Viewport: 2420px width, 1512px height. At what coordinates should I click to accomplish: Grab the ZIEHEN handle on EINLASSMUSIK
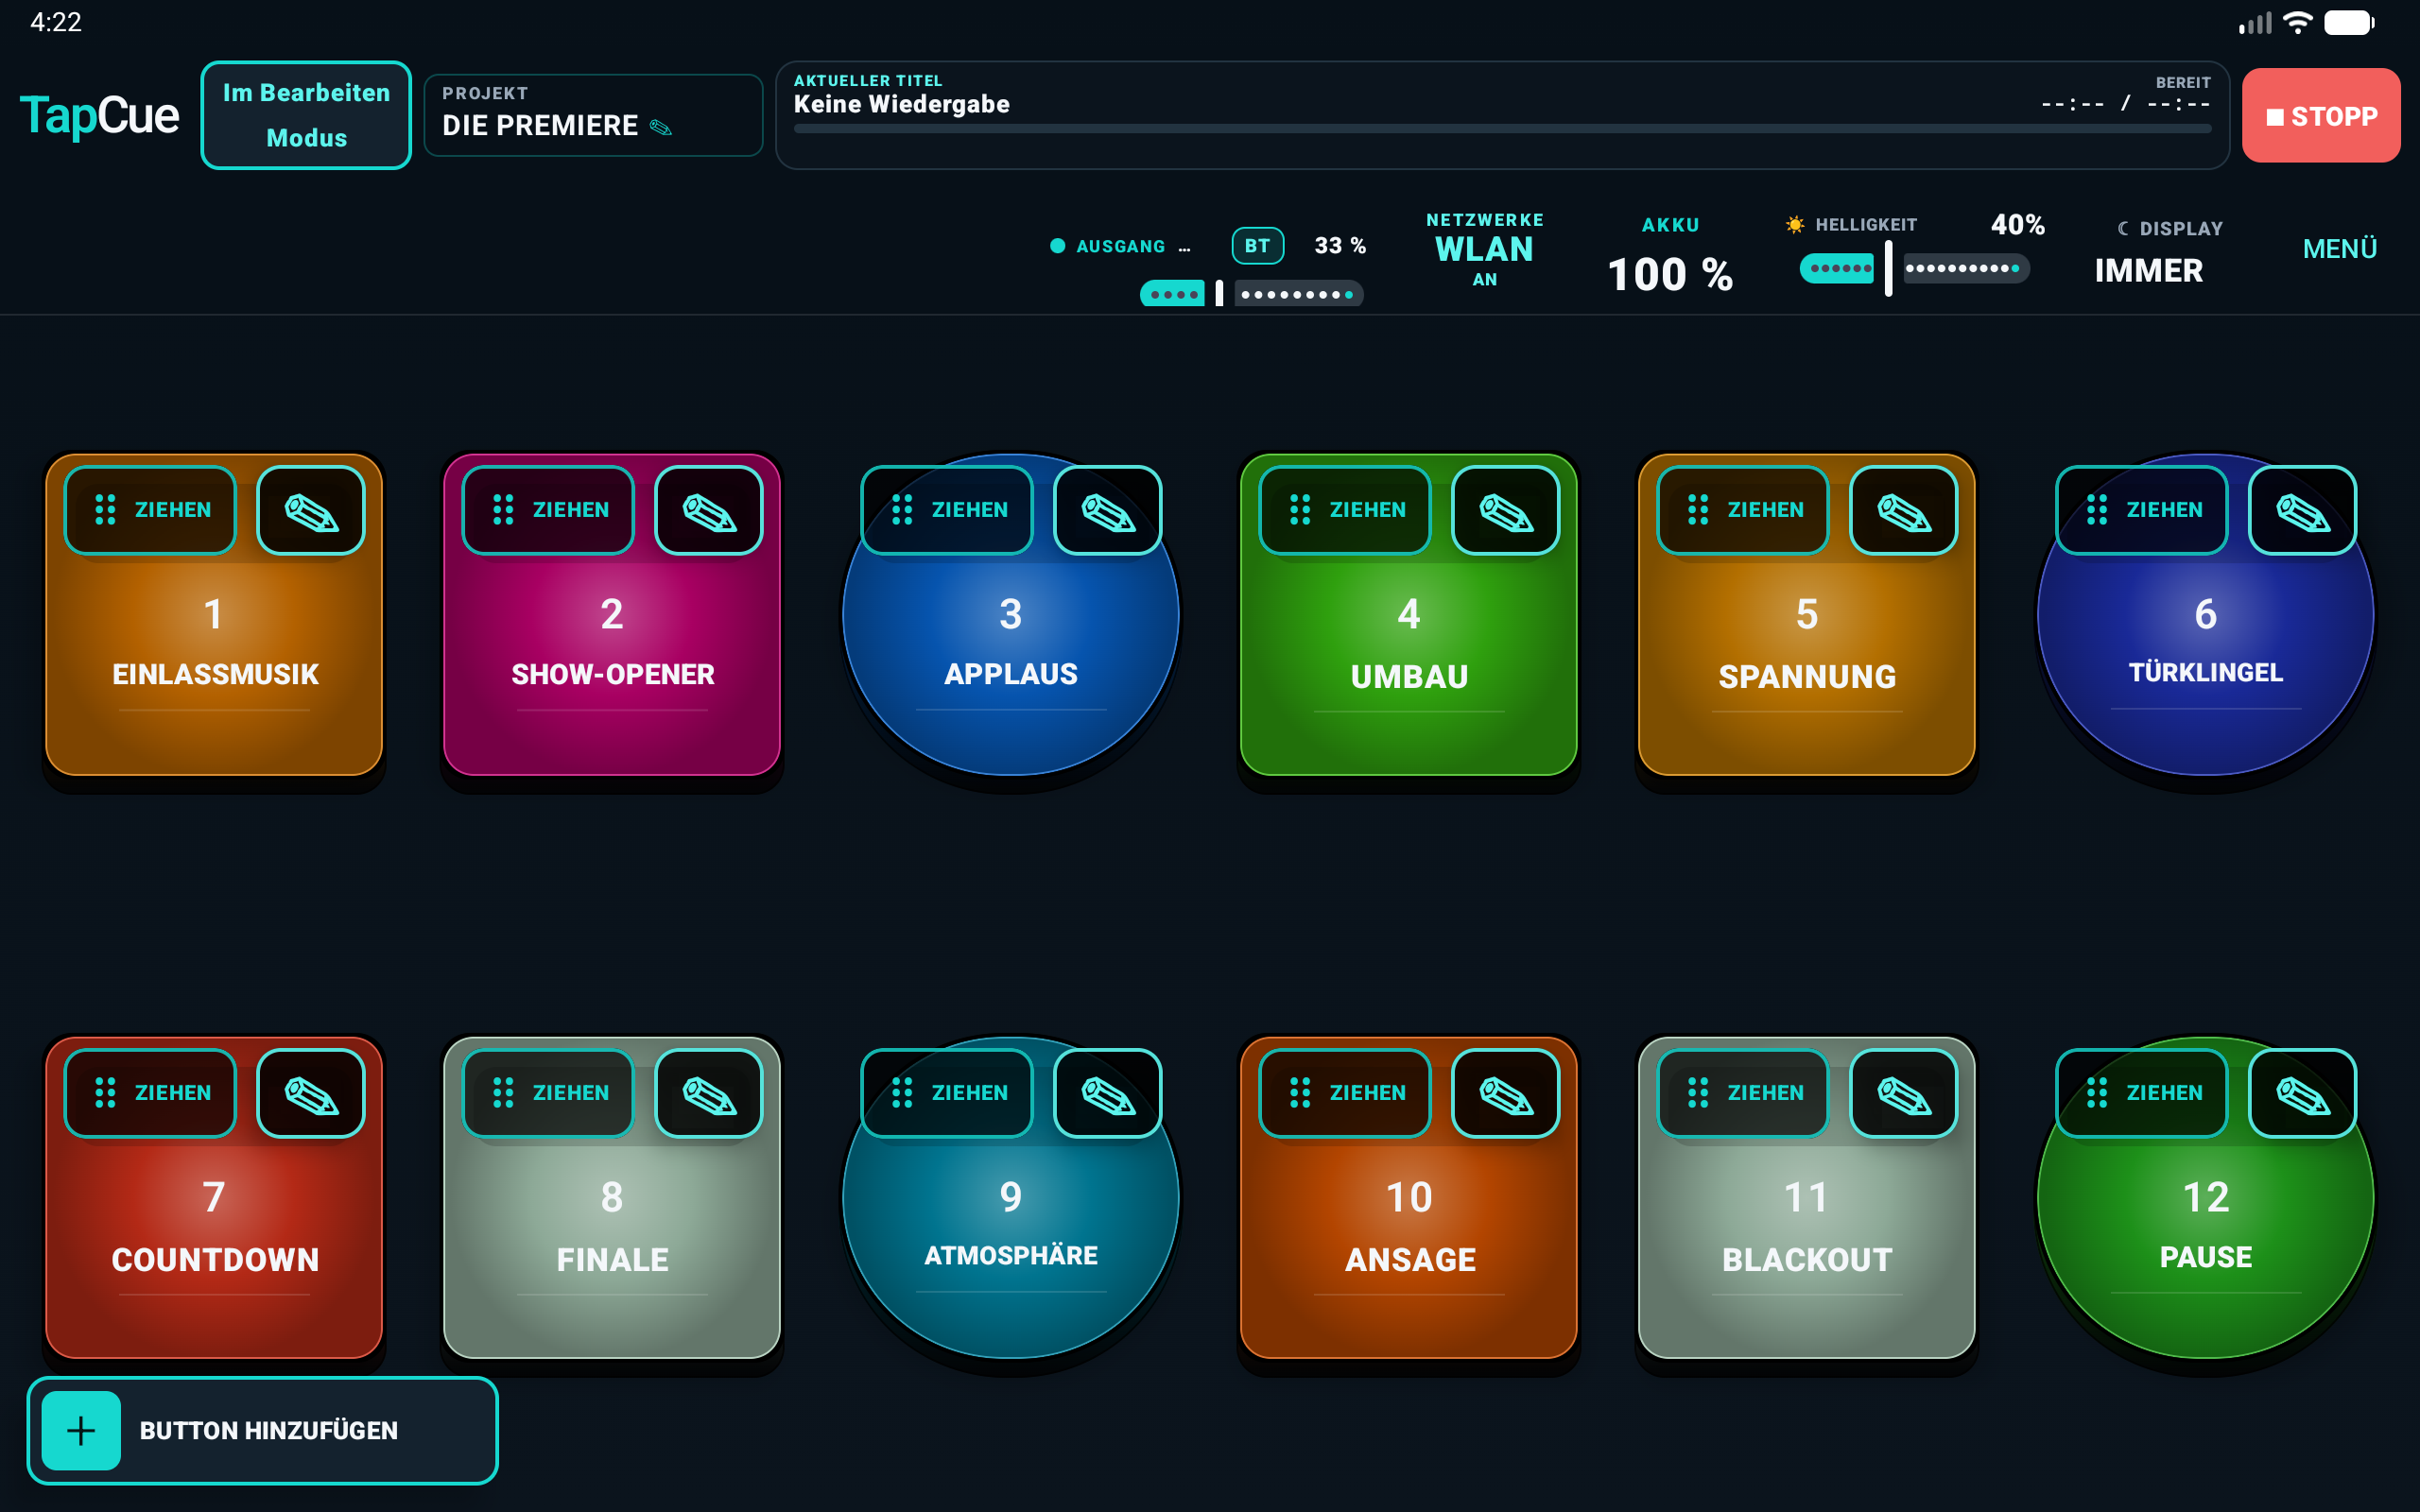point(151,510)
